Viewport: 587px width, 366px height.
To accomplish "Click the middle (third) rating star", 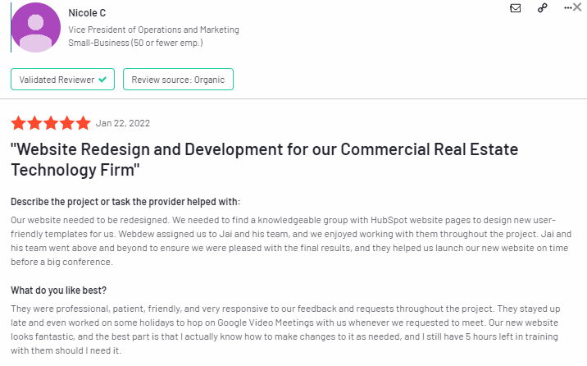I will (x=50, y=124).
